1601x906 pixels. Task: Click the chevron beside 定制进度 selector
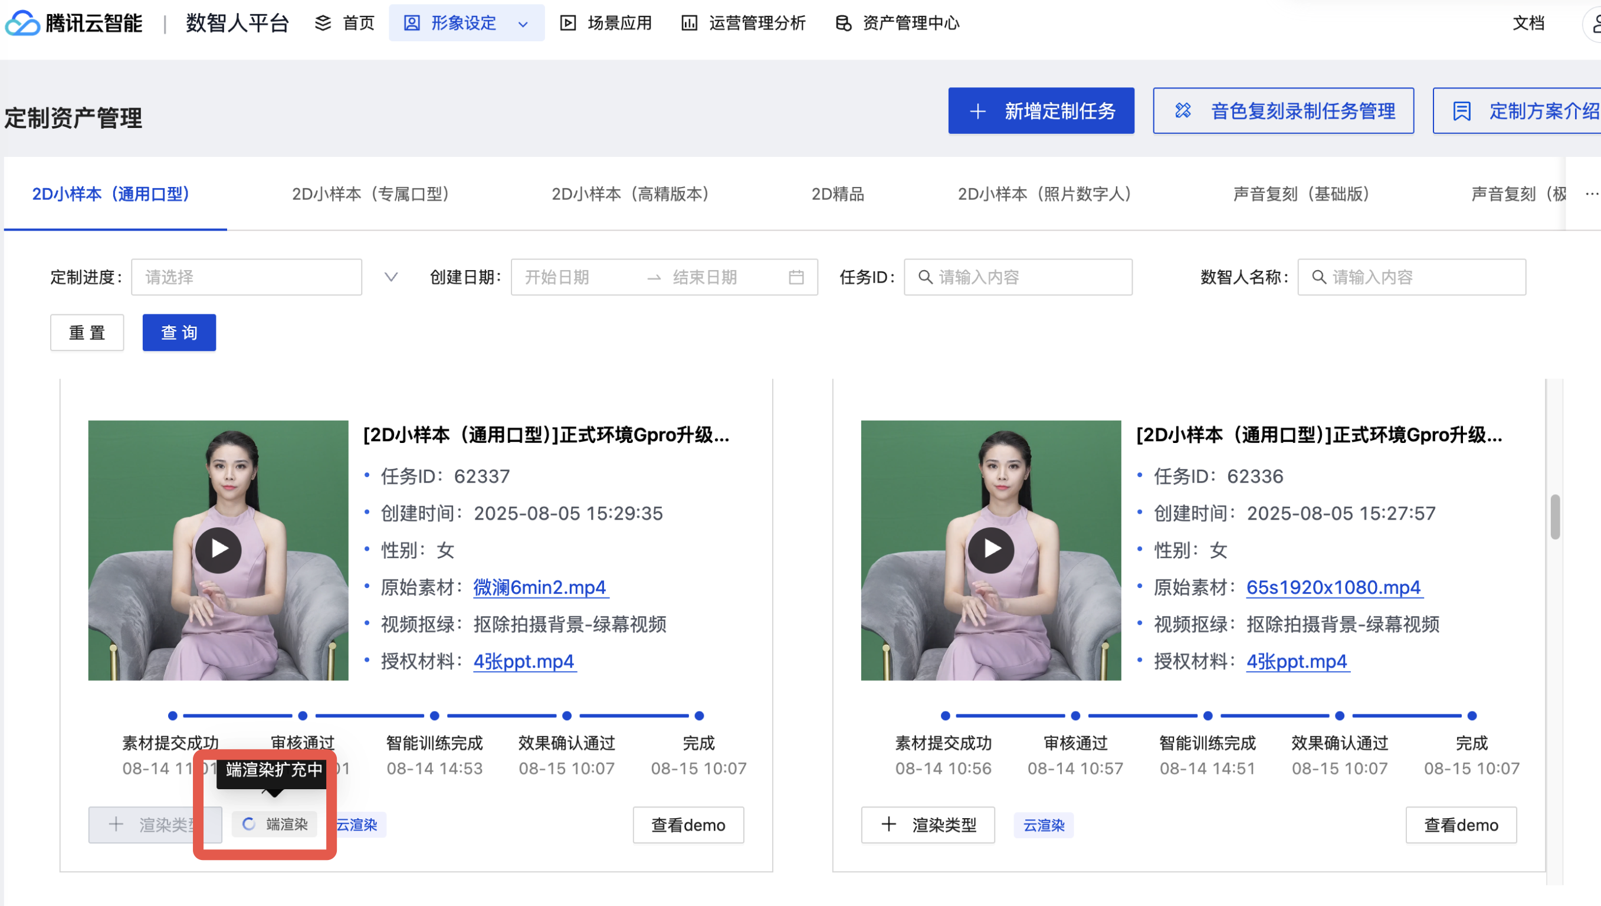point(391,277)
